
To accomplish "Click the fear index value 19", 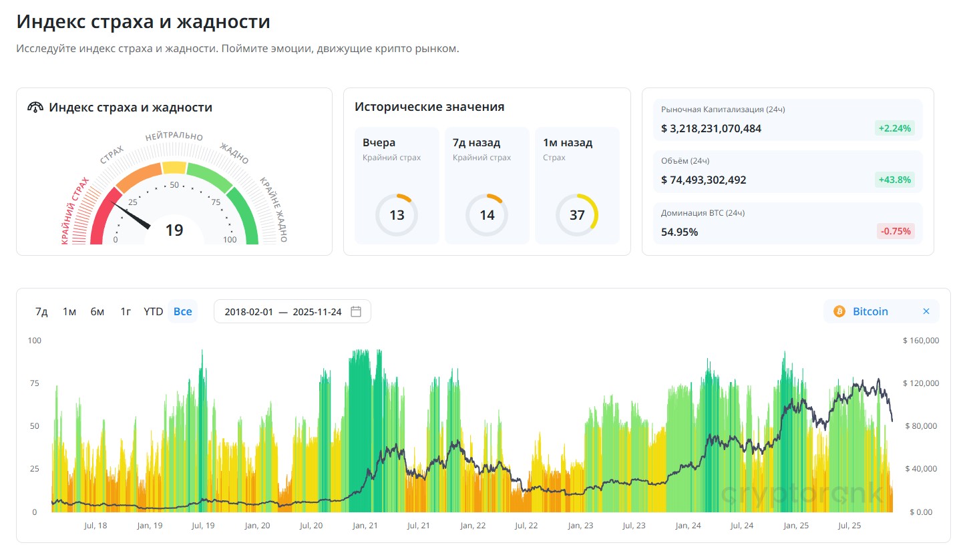I will coord(174,230).
